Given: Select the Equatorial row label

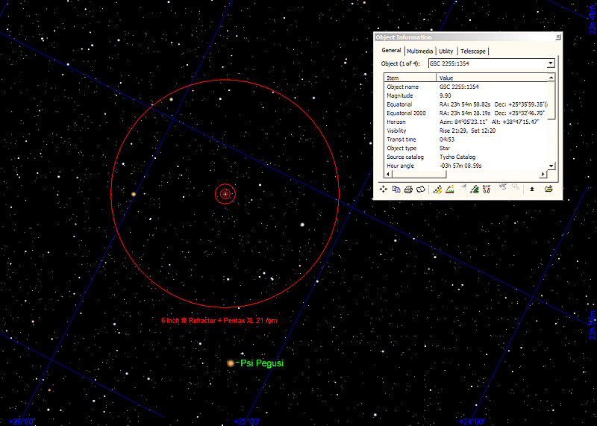Looking at the screenshot, I should pyautogui.click(x=399, y=104).
